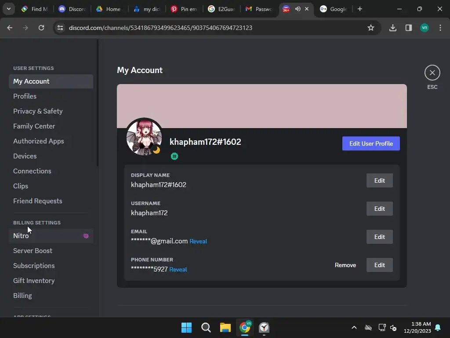Close the active Discord tab
The height and width of the screenshot is (338, 450).
pos(307,9)
